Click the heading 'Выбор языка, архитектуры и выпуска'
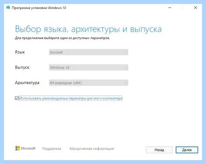This screenshot has height=164, width=206. tap(88, 29)
